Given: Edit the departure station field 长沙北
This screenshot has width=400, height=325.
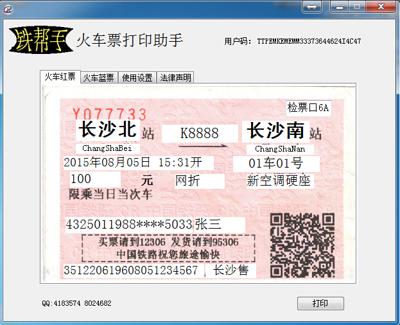Looking at the screenshot, I should [x=107, y=130].
